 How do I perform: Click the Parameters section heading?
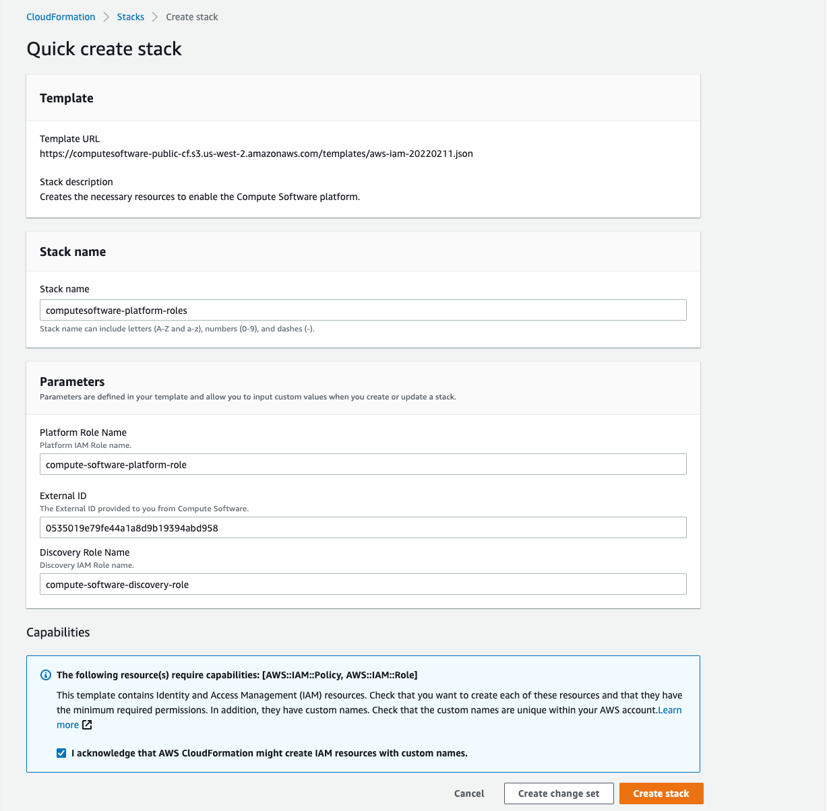(72, 382)
